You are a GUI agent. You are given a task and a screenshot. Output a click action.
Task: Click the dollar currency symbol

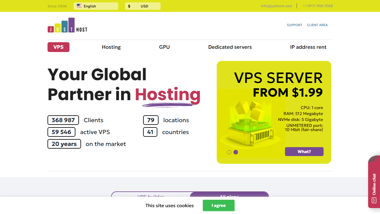point(129,6)
